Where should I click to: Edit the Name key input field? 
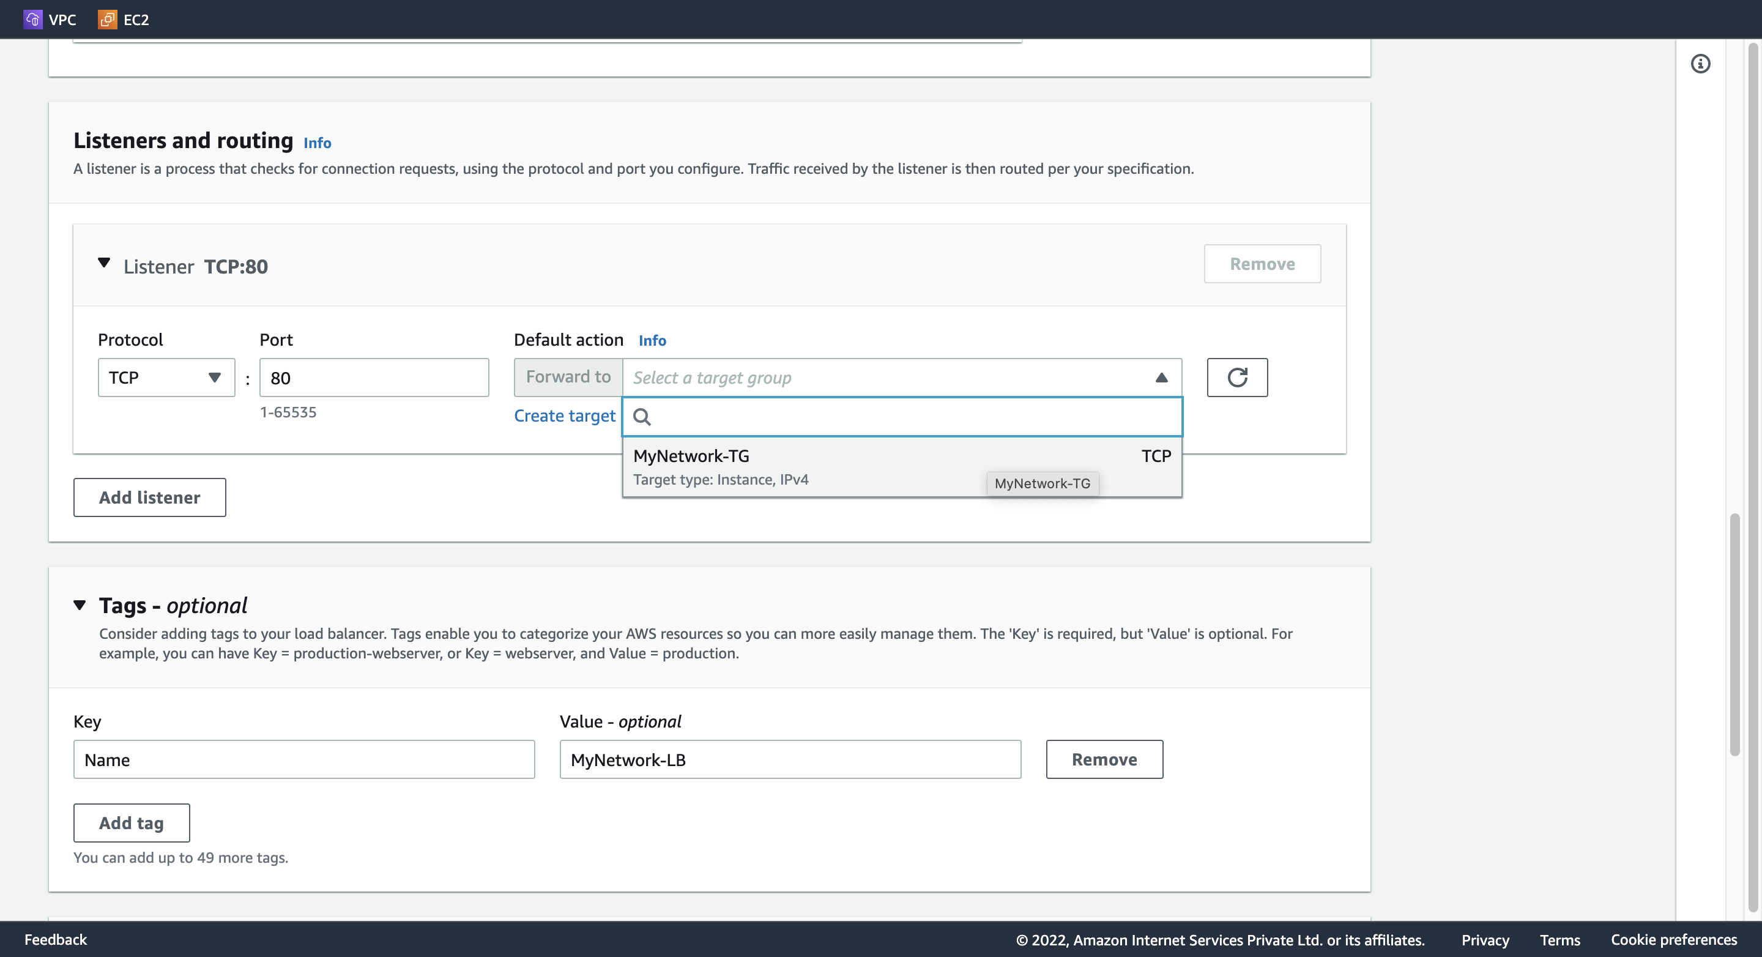[x=304, y=759]
